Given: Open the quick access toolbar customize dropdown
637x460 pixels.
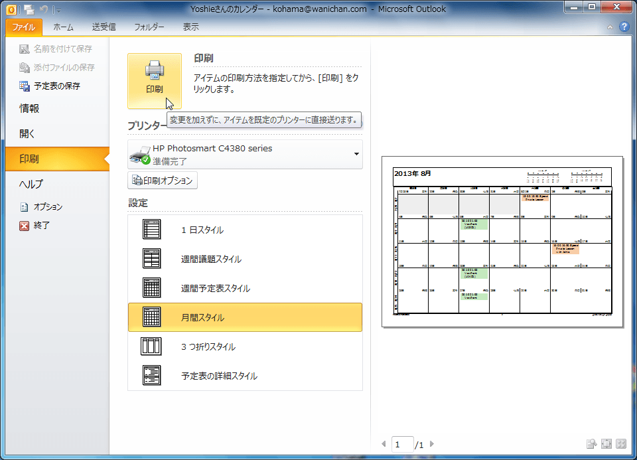Looking at the screenshot, I should (x=58, y=10).
